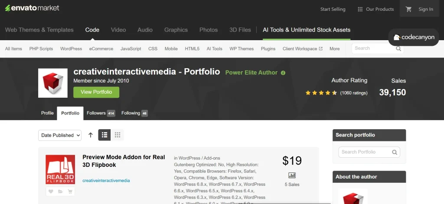Open the Real 3D Flipbook item thumbnail

pos(60,169)
